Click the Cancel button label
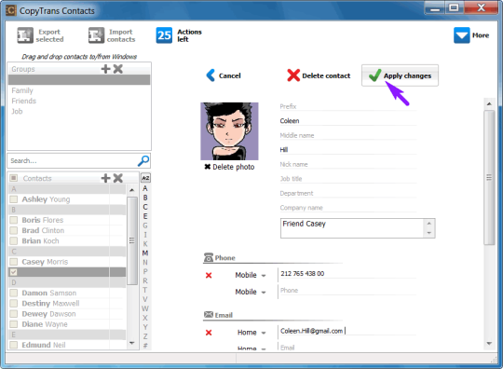The image size is (503, 369). (230, 75)
